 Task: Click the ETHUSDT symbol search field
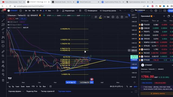coord(13,11)
